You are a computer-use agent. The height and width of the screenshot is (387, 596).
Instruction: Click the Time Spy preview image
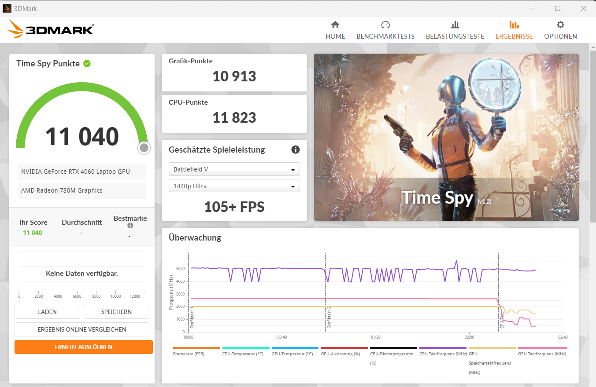(446, 137)
